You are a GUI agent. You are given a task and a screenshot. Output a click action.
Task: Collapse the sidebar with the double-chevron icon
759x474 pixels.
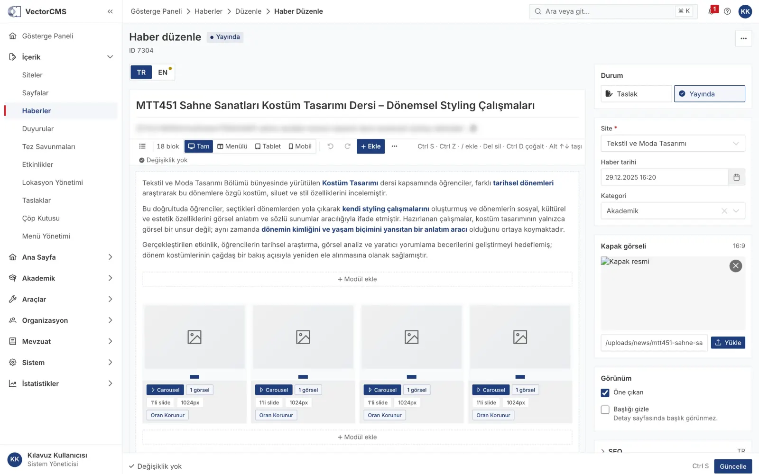pos(110,11)
